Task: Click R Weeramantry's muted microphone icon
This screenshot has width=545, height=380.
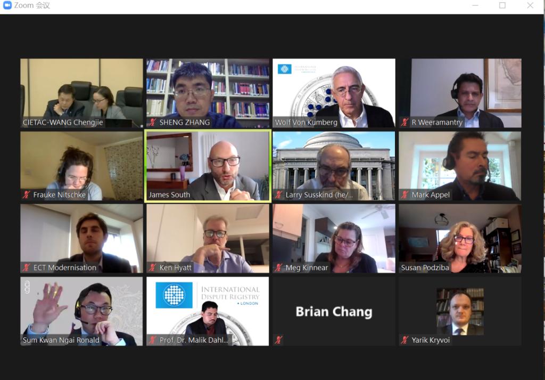Action: (x=404, y=122)
